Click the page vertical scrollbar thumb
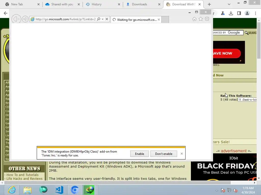This screenshot has height=195, width=261. coord(259,40)
